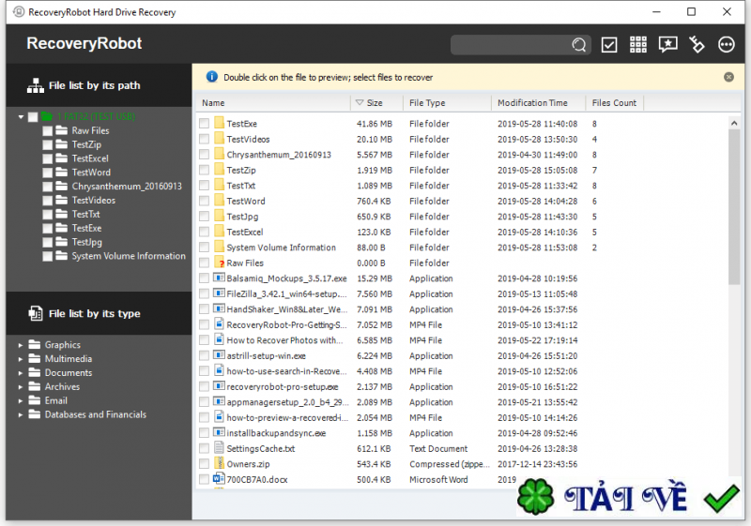Image resolution: width=751 pixels, height=526 pixels.
Task: Click the select-all checkmark toolbar icon
Action: point(609,45)
